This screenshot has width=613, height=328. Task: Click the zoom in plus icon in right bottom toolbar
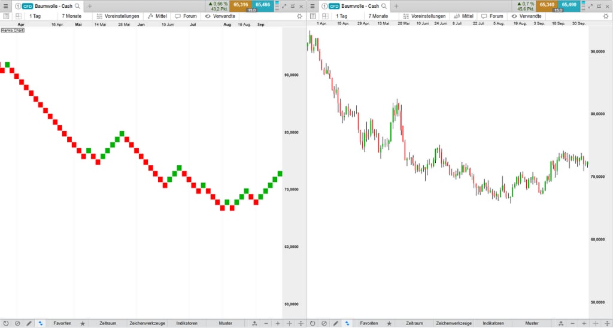[x=584, y=323]
